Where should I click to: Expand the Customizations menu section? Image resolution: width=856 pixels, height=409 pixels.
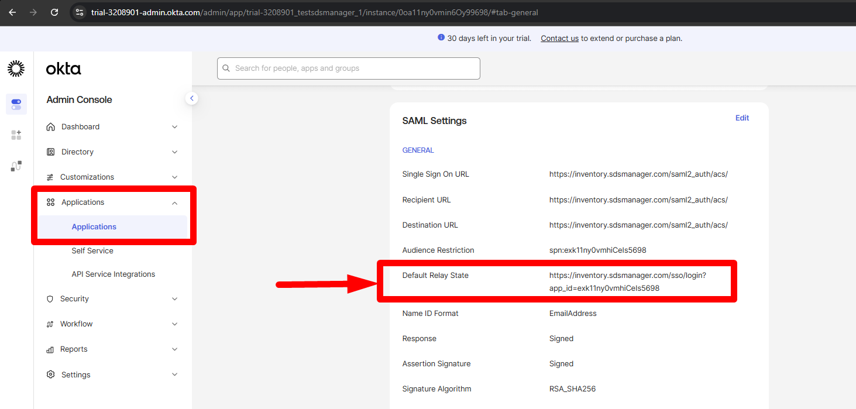(112, 177)
